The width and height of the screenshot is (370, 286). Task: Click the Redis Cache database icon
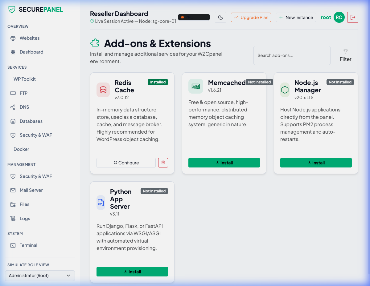point(103,90)
